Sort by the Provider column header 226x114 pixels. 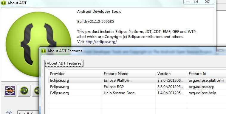pos(75,74)
